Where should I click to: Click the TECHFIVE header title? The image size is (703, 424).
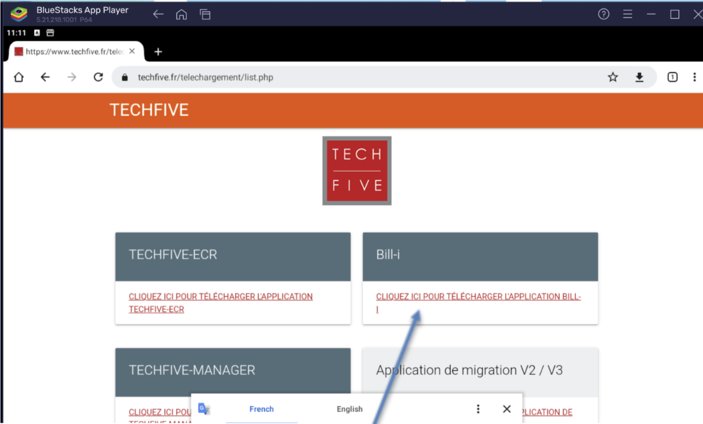pyautogui.click(x=149, y=110)
